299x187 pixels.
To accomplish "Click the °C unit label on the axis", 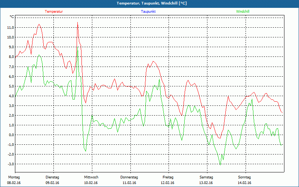I will [x=12, y=17].
